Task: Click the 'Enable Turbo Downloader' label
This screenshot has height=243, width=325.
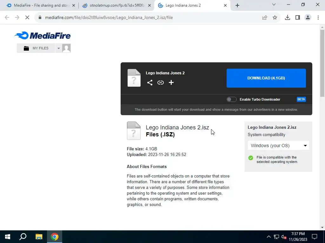Action: coord(260,99)
